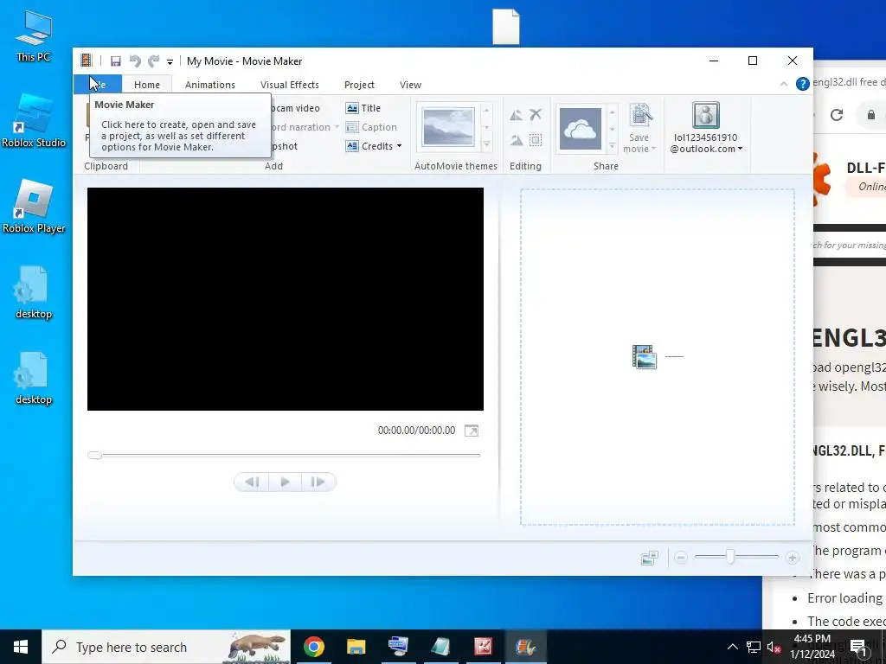Click the Credits button
The width and height of the screenshot is (886, 664).
[x=369, y=146]
